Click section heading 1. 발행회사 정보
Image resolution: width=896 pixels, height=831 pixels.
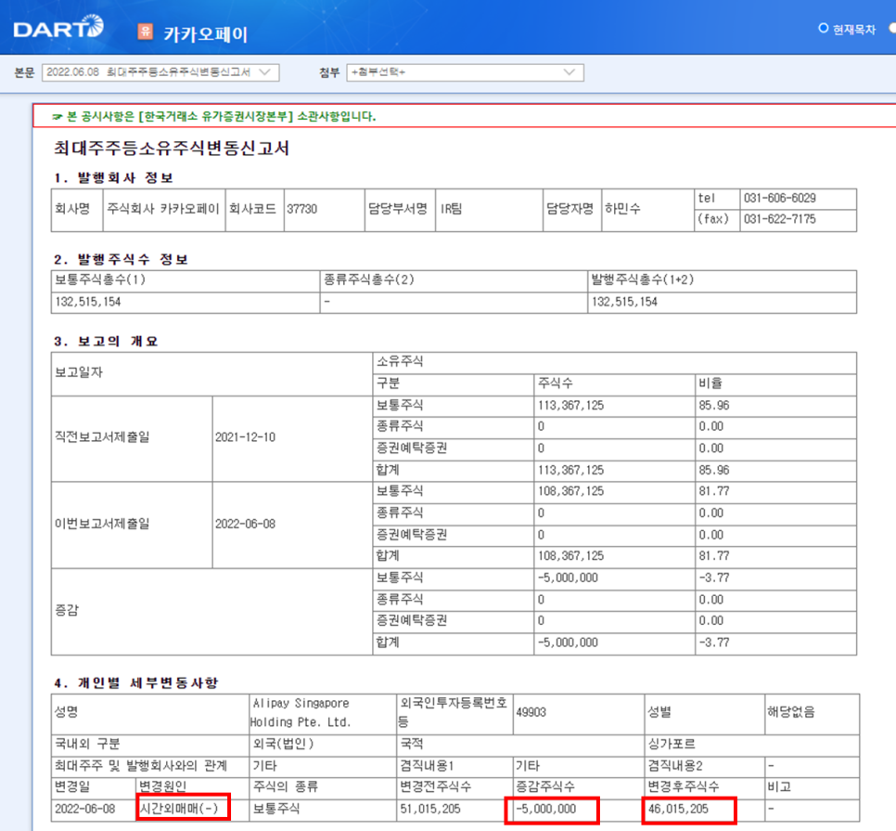114,178
